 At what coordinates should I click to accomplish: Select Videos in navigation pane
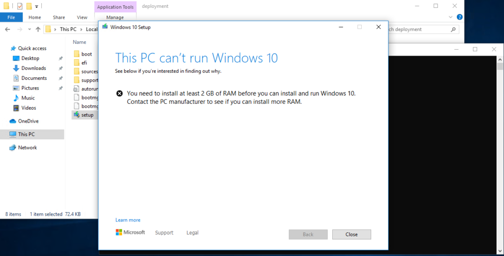29,108
